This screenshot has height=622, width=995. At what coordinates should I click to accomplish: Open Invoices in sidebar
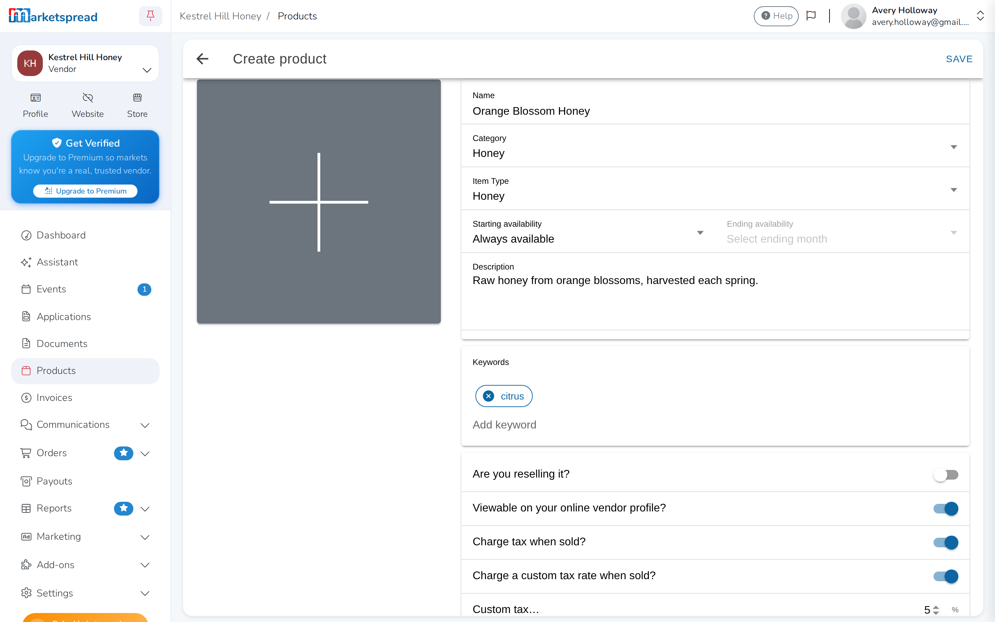pyautogui.click(x=85, y=397)
